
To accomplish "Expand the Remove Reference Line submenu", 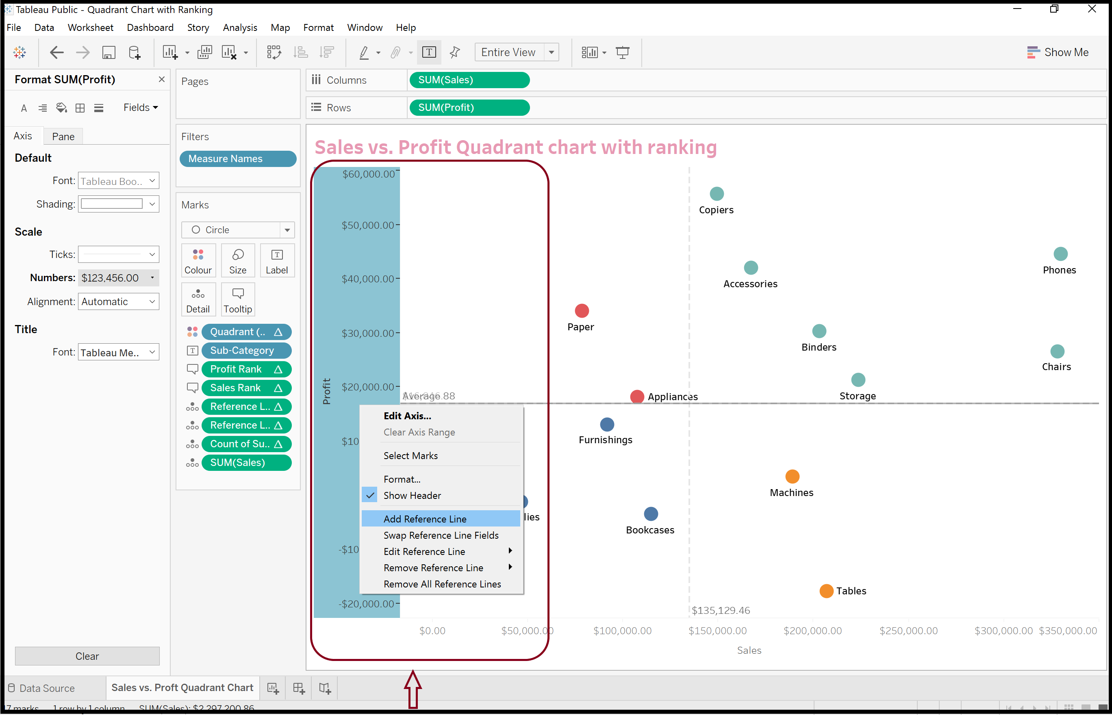I will tap(441, 568).
